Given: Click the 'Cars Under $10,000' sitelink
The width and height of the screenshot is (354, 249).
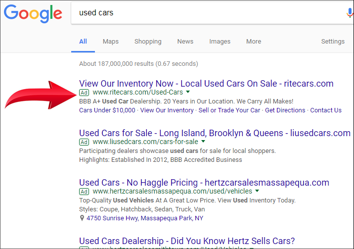Looking at the screenshot, I should point(107,110).
